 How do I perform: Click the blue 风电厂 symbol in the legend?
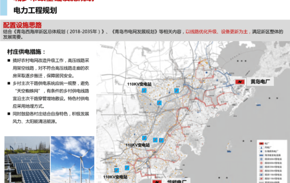261,147
